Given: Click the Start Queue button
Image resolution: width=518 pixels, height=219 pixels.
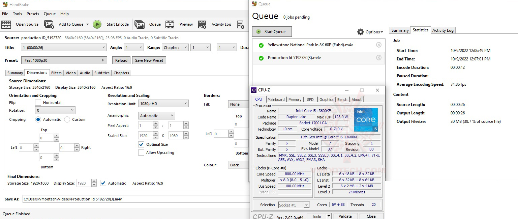Looking at the screenshot, I should (x=272, y=32).
